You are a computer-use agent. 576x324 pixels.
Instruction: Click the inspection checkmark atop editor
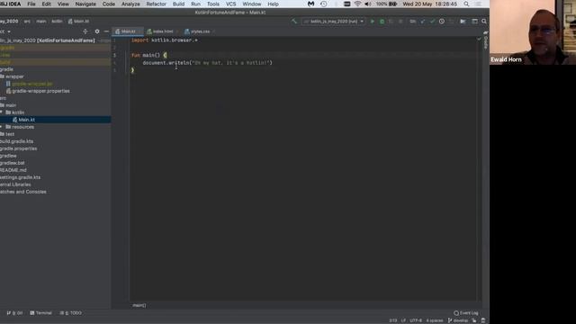tap(479, 39)
